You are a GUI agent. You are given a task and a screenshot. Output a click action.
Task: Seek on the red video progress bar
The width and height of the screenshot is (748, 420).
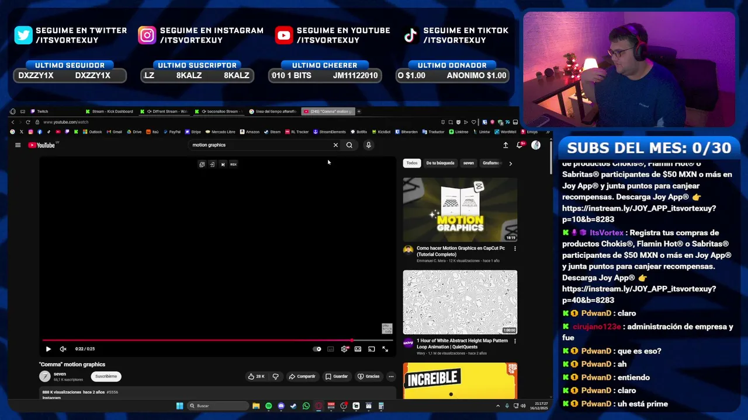click(x=217, y=340)
